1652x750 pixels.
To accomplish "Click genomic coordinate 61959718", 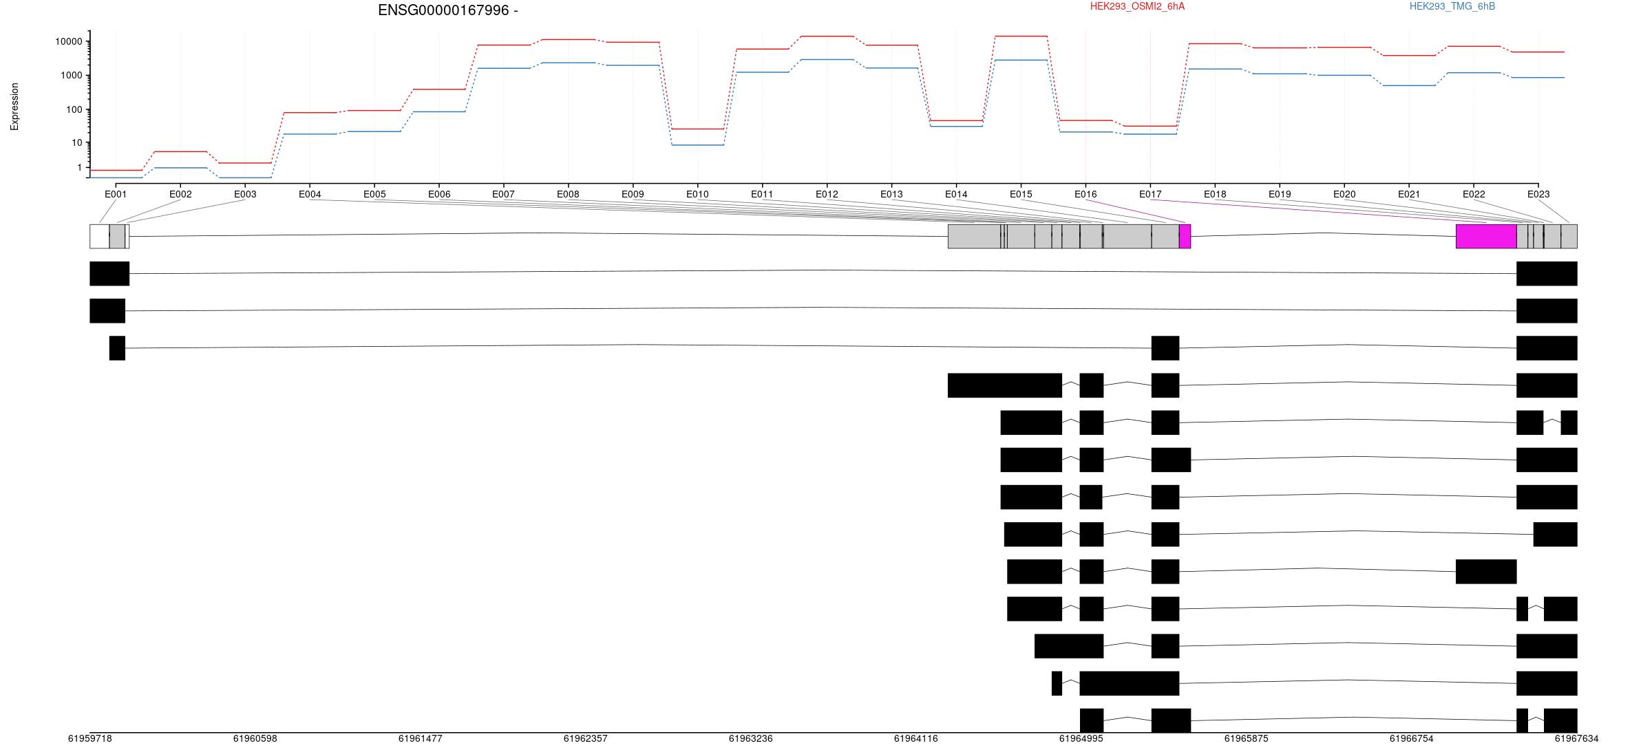I will tap(89, 738).
